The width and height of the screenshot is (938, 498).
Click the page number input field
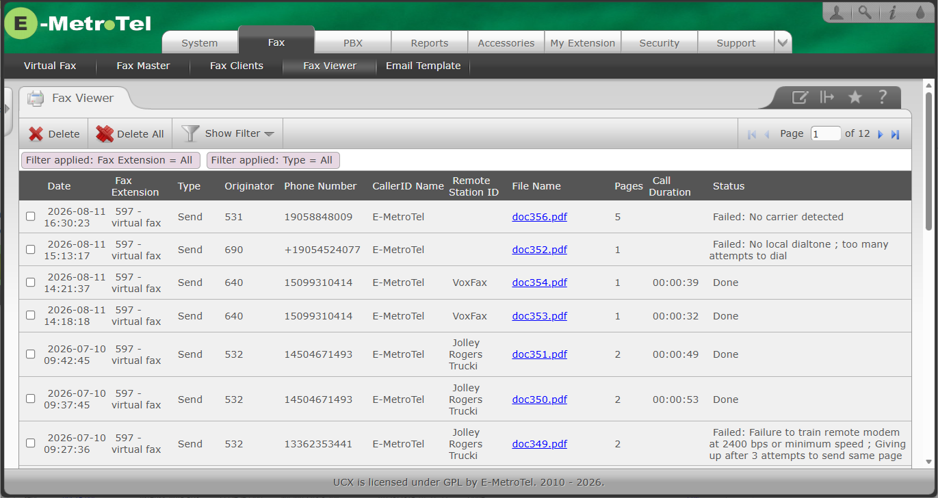point(826,134)
